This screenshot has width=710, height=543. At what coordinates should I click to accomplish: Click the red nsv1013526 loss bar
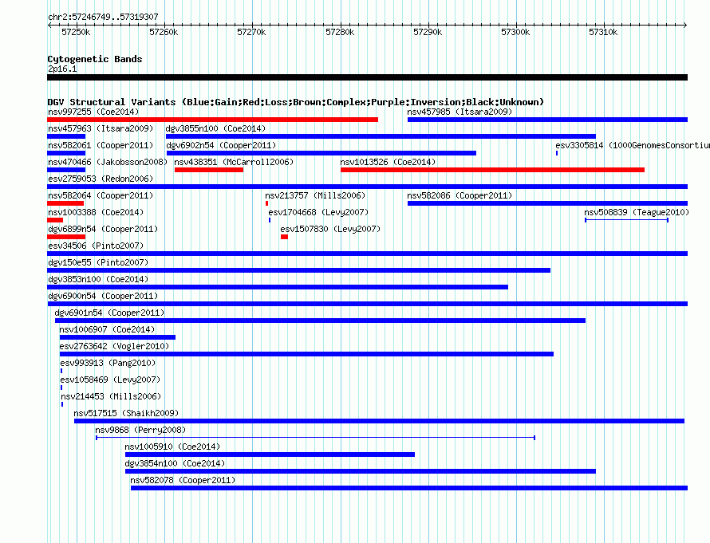point(492,170)
